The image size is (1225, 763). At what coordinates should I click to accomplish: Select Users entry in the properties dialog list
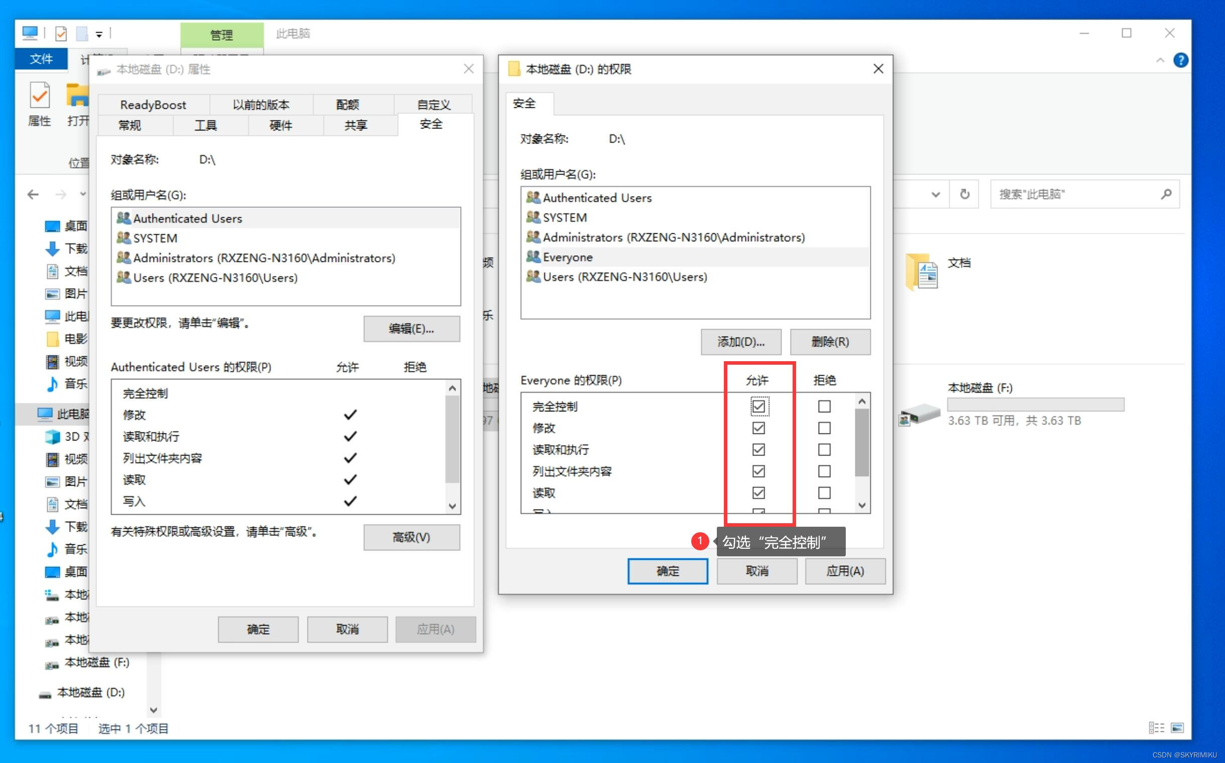pyautogui.click(x=285, y=277)
